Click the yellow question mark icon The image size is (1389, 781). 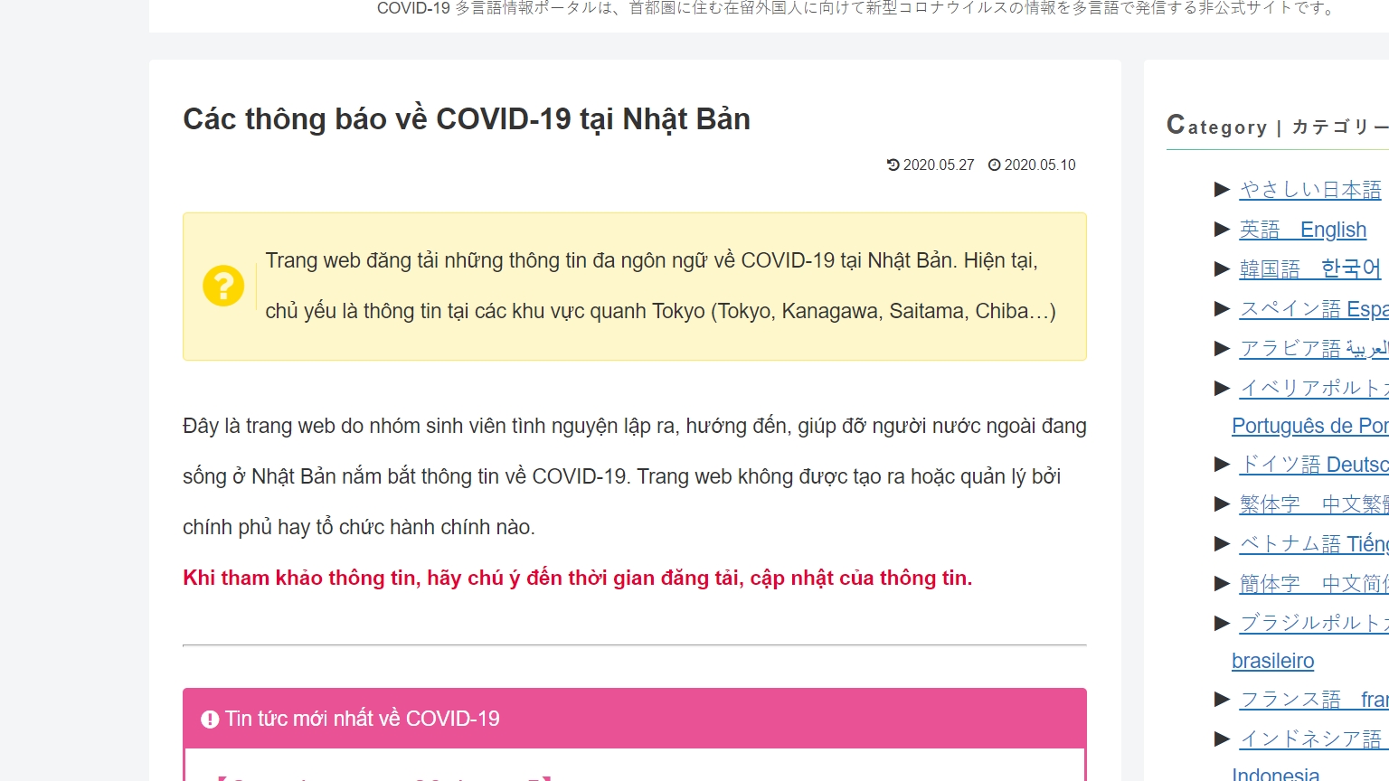tap(223, 286)
